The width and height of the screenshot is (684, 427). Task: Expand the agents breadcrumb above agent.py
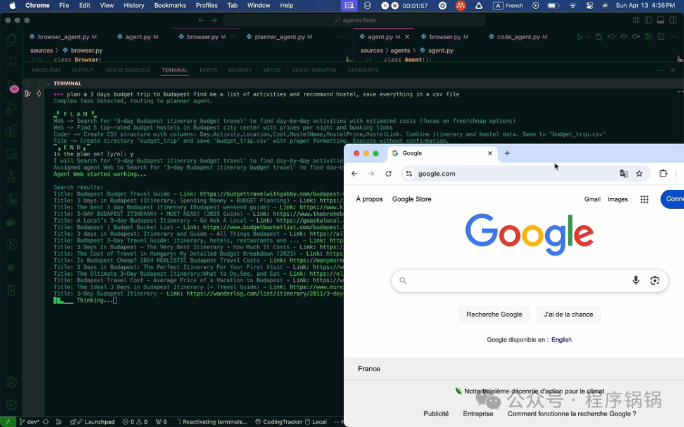point(402,50)
